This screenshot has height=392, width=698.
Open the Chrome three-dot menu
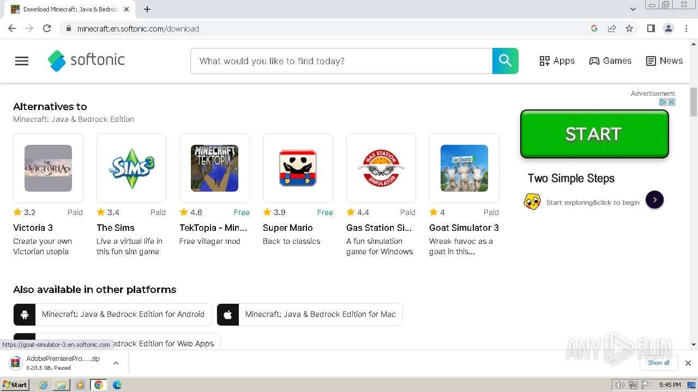click(687, 28)
